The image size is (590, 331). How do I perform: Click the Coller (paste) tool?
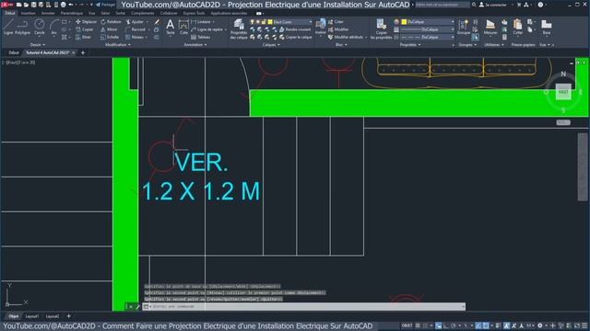tap(518, 27)
